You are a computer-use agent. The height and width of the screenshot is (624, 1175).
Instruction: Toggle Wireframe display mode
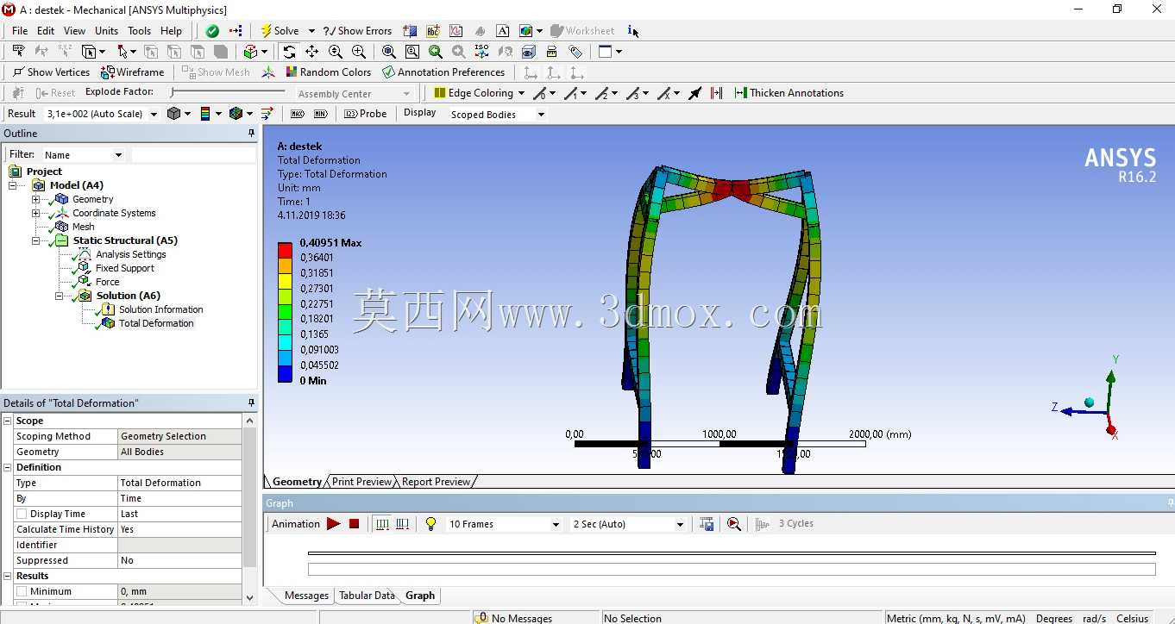[x=133, y=72]
